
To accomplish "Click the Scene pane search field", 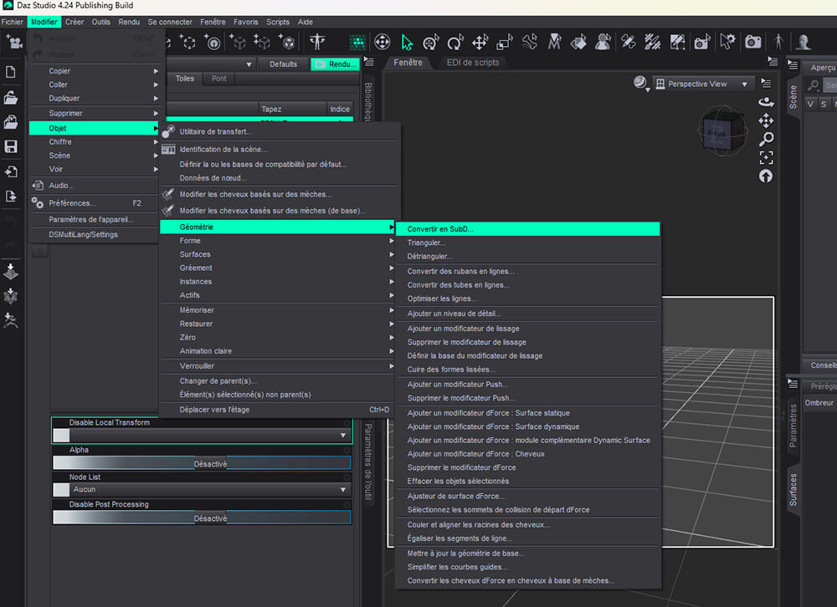I will point(829,85).
